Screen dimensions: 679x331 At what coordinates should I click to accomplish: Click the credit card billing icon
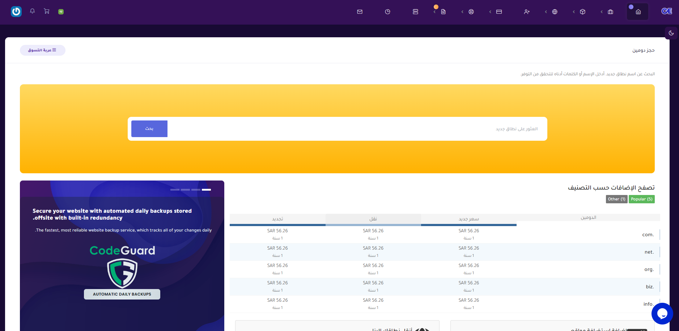pos(499,12)
